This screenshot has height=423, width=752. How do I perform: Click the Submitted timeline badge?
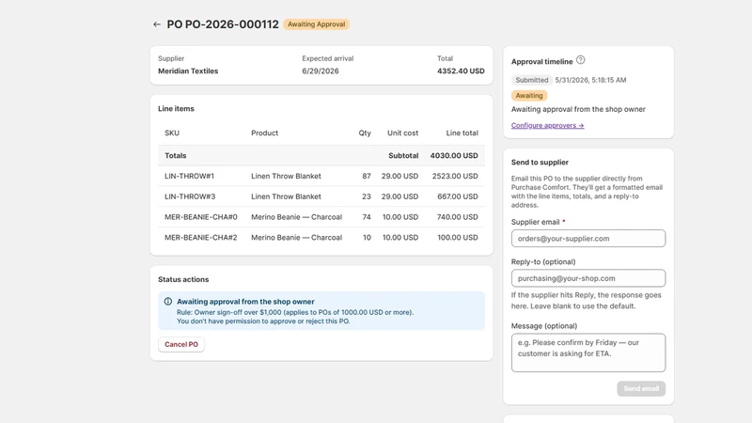pyautogui.click(x=531, y=80)
